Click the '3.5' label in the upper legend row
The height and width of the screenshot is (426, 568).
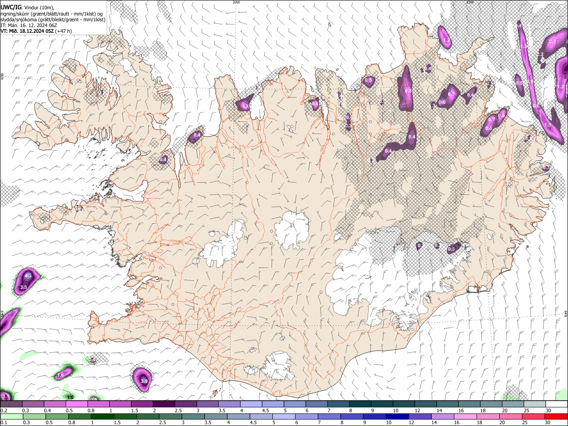[x=222, y=410]
